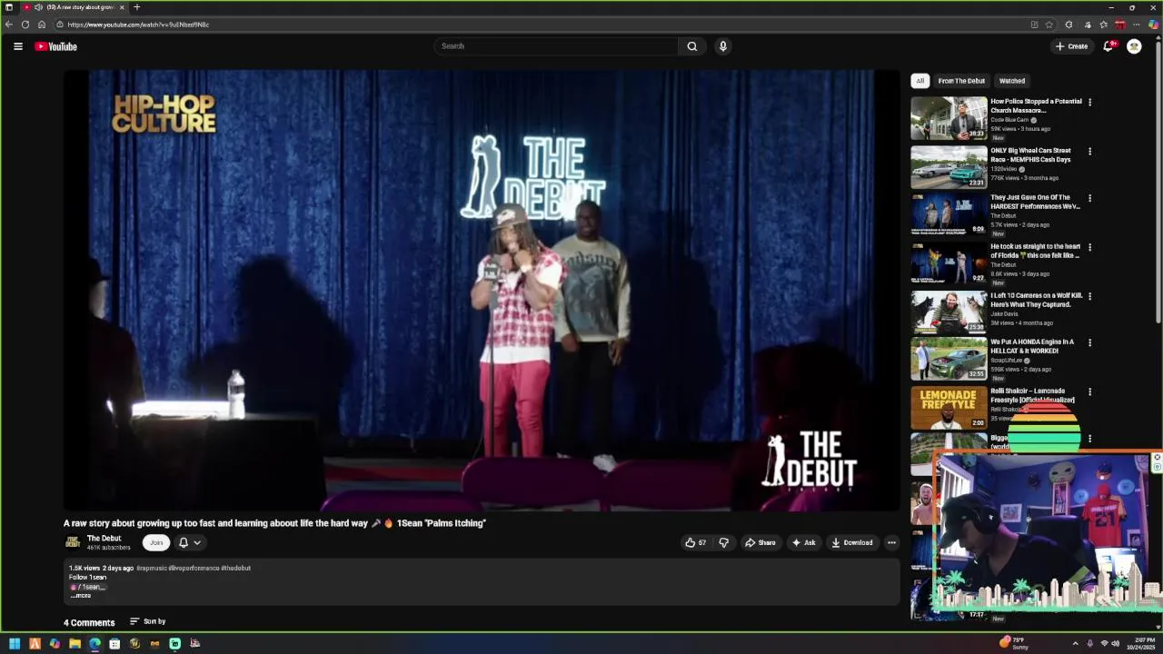Click the search magnifier button
This screenshot has height=654, width=1163.
[692, 46]
